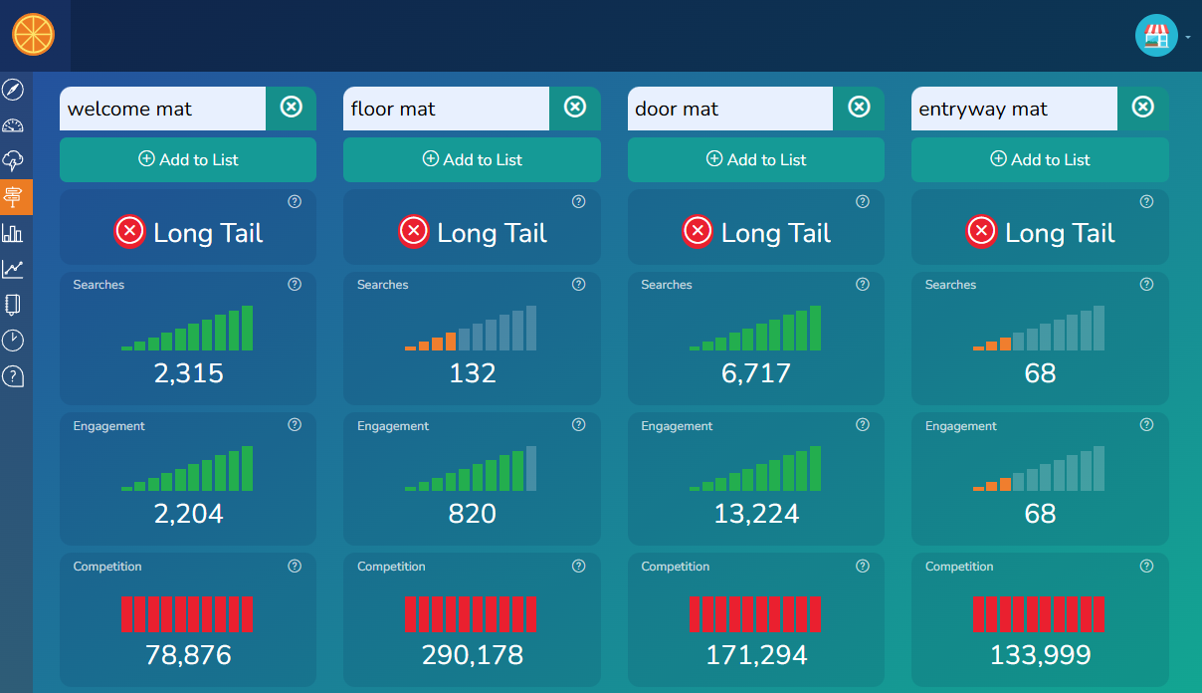Toggle the Long Tail indicator for welcome mat
Image resolution: width=1202 pixels, height=693 pixels.
click(129, 231)
